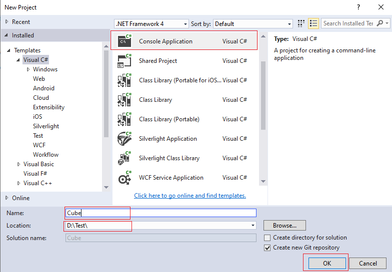
Task: Select Web under Visual C#
Action: pos(39,79)
